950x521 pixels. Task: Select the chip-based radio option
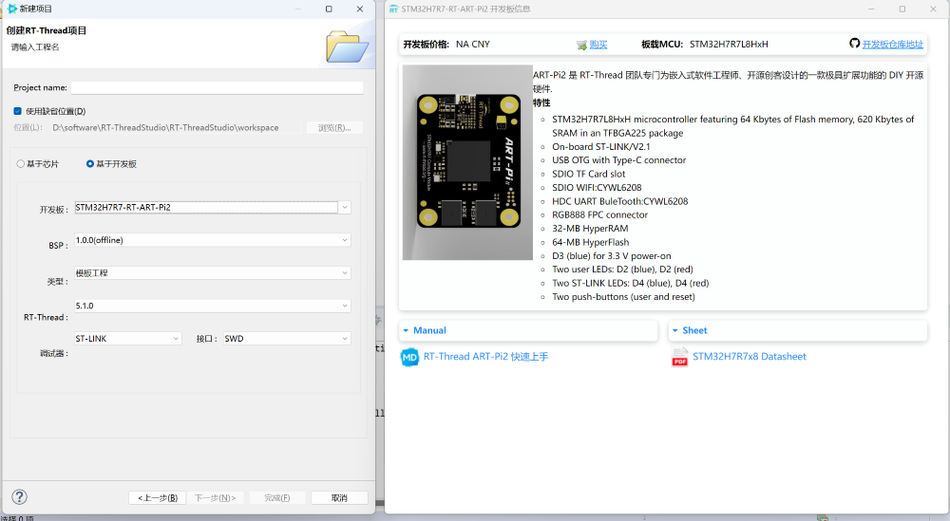click(21, 164)
